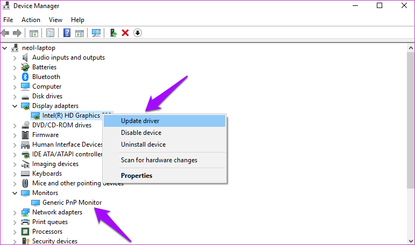Viewport: 415px width, 245px height.
Task: Click the Imaging devices camera icon
Action: click(x=25, y=164)
